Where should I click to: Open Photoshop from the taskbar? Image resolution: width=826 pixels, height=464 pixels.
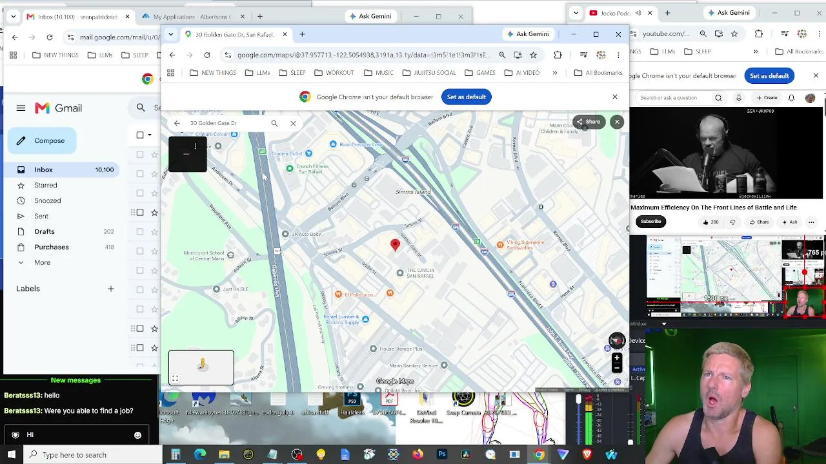[x=441, y=455]
